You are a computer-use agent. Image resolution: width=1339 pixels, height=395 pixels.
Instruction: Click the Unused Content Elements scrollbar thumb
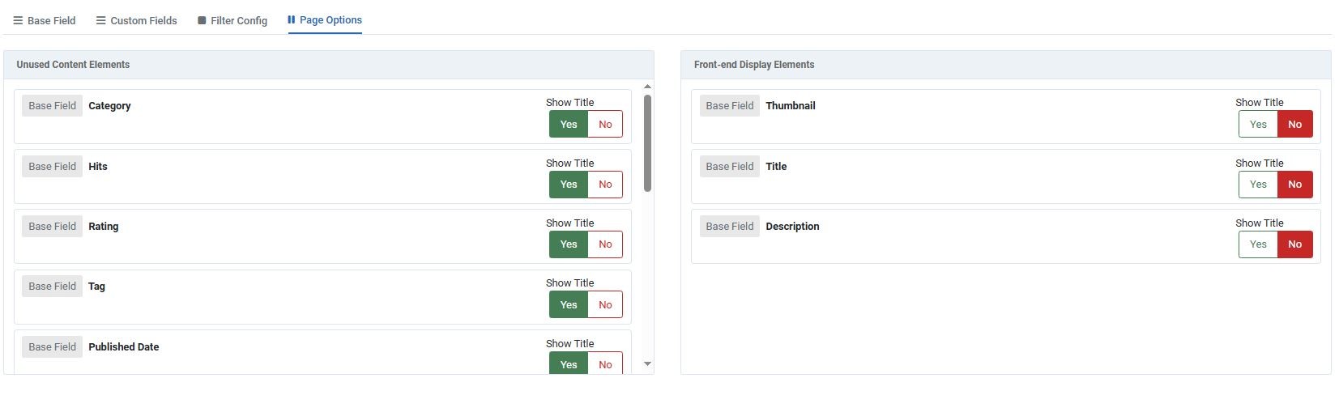point(647,143)
